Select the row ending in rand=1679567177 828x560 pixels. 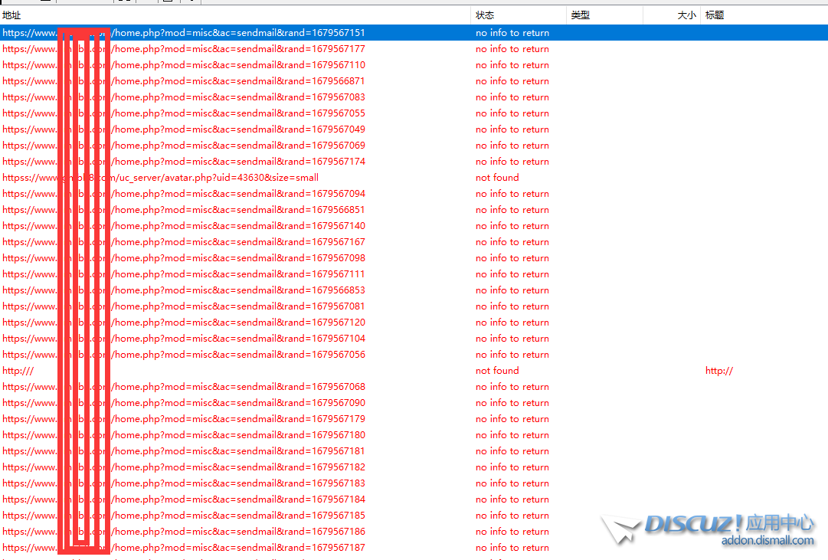[237, 49]
